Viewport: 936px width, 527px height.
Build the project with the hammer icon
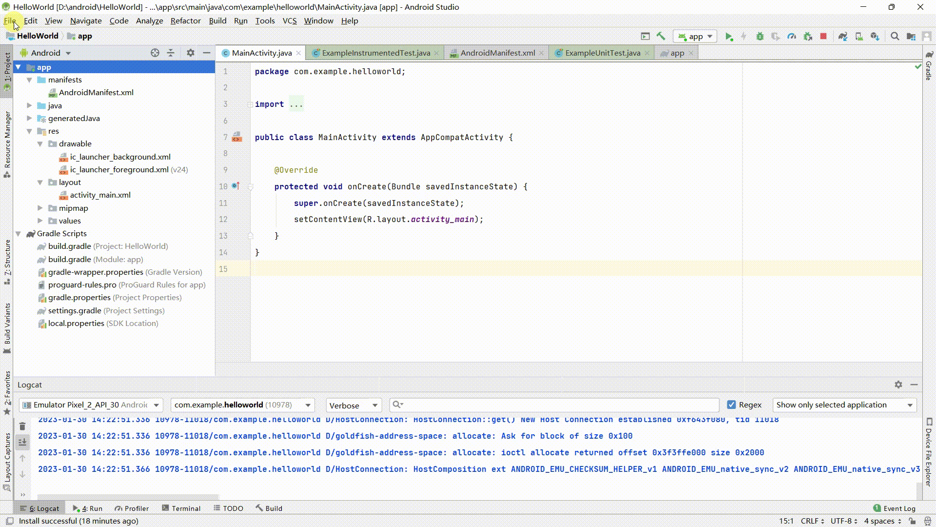click(661, 36)
